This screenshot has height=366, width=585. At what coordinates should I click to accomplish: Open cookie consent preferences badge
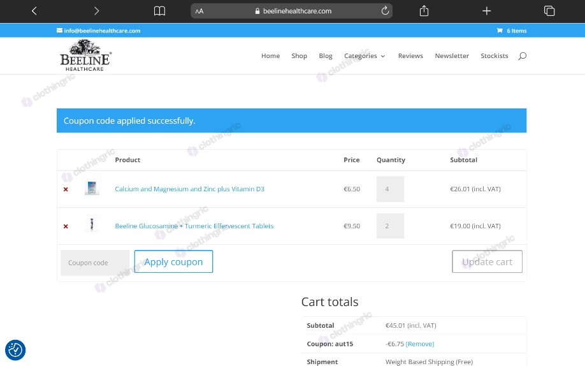(15, 350)
